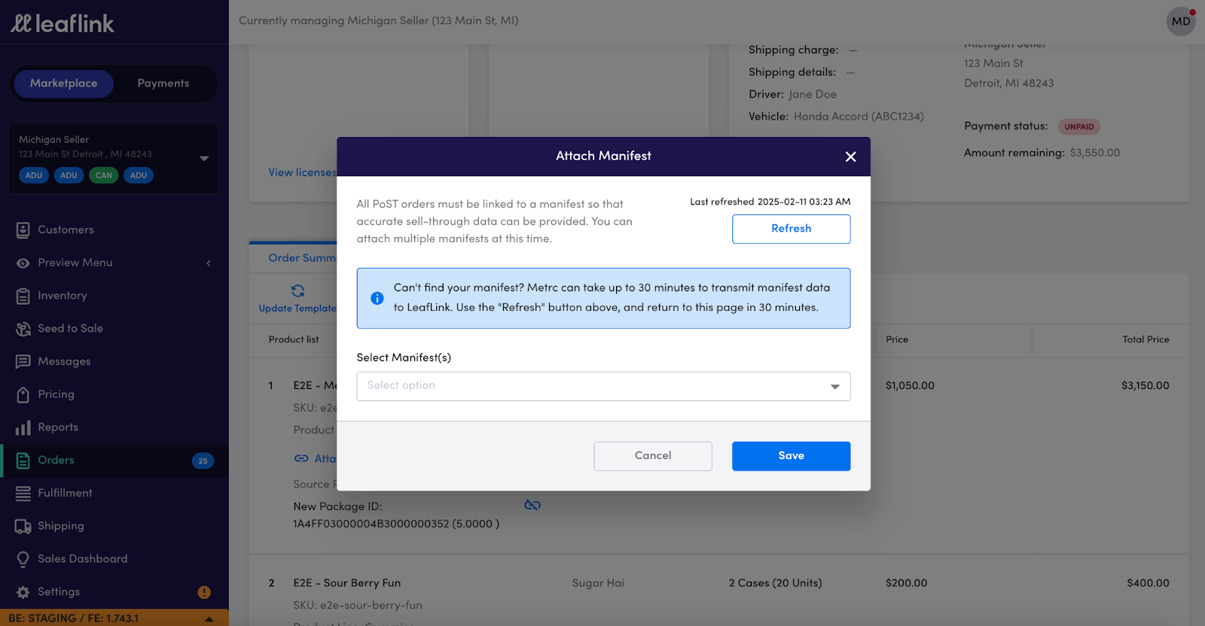Click the Settings gear icon
1205x626 pixels.
tap(23, 592)
